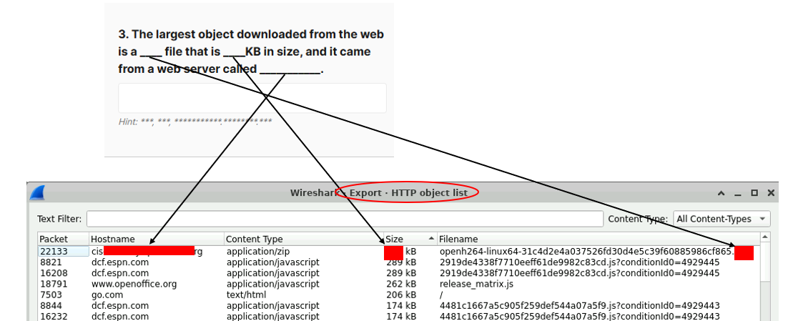Click the Content Type column header
Viewport: 793px width, 321px height.
(x=303, y=239)
